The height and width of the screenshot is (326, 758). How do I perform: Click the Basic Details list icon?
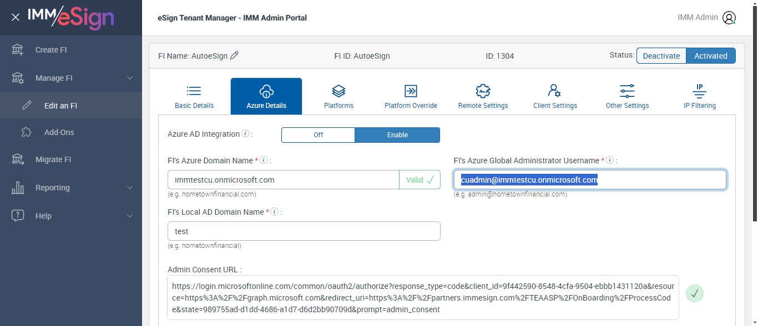pos(194,91)
